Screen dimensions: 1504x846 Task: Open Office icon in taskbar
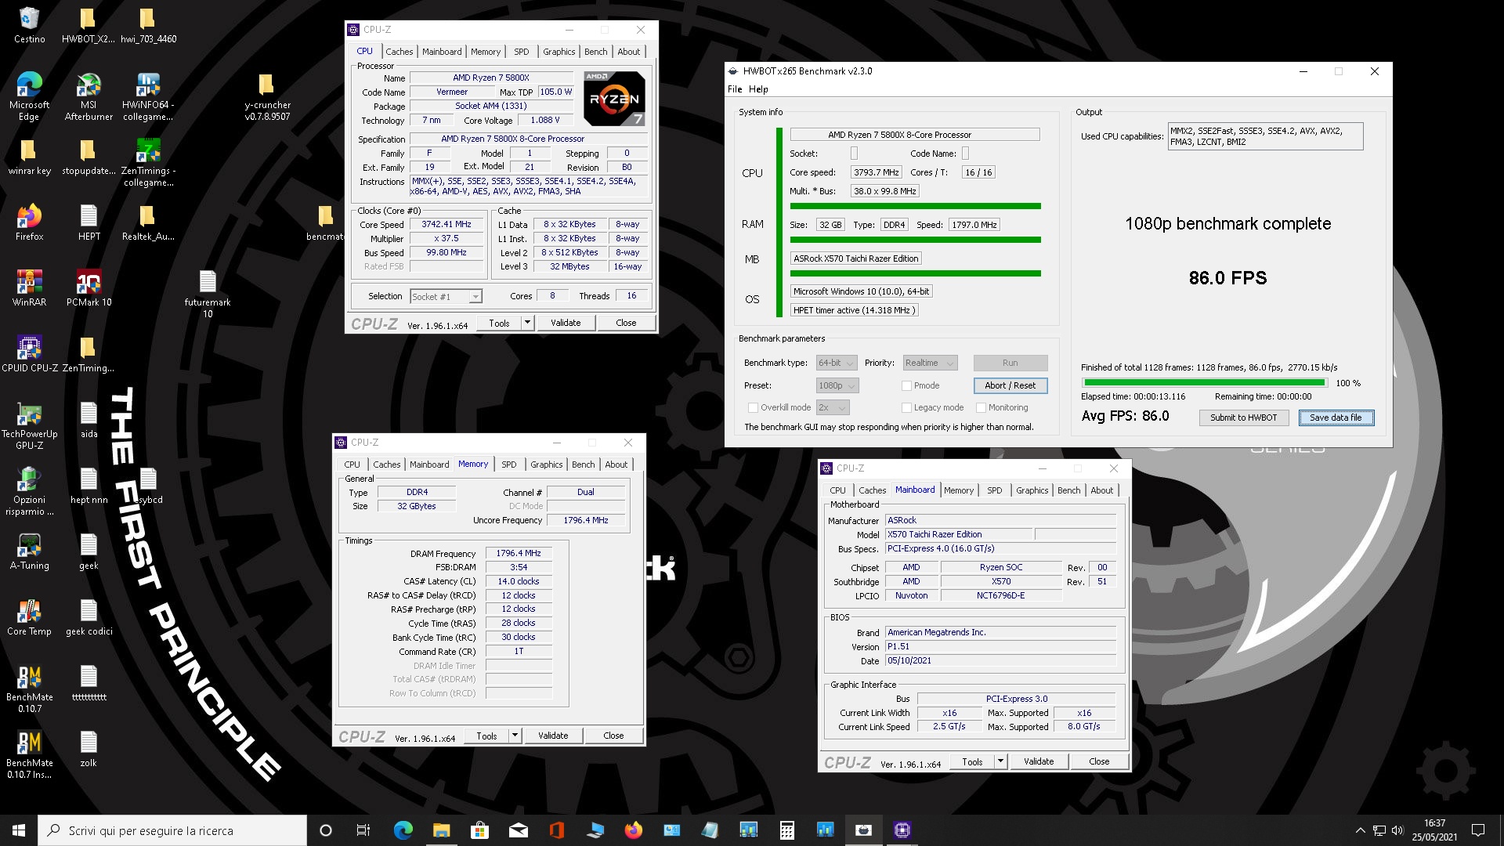(x=556, y=830)
